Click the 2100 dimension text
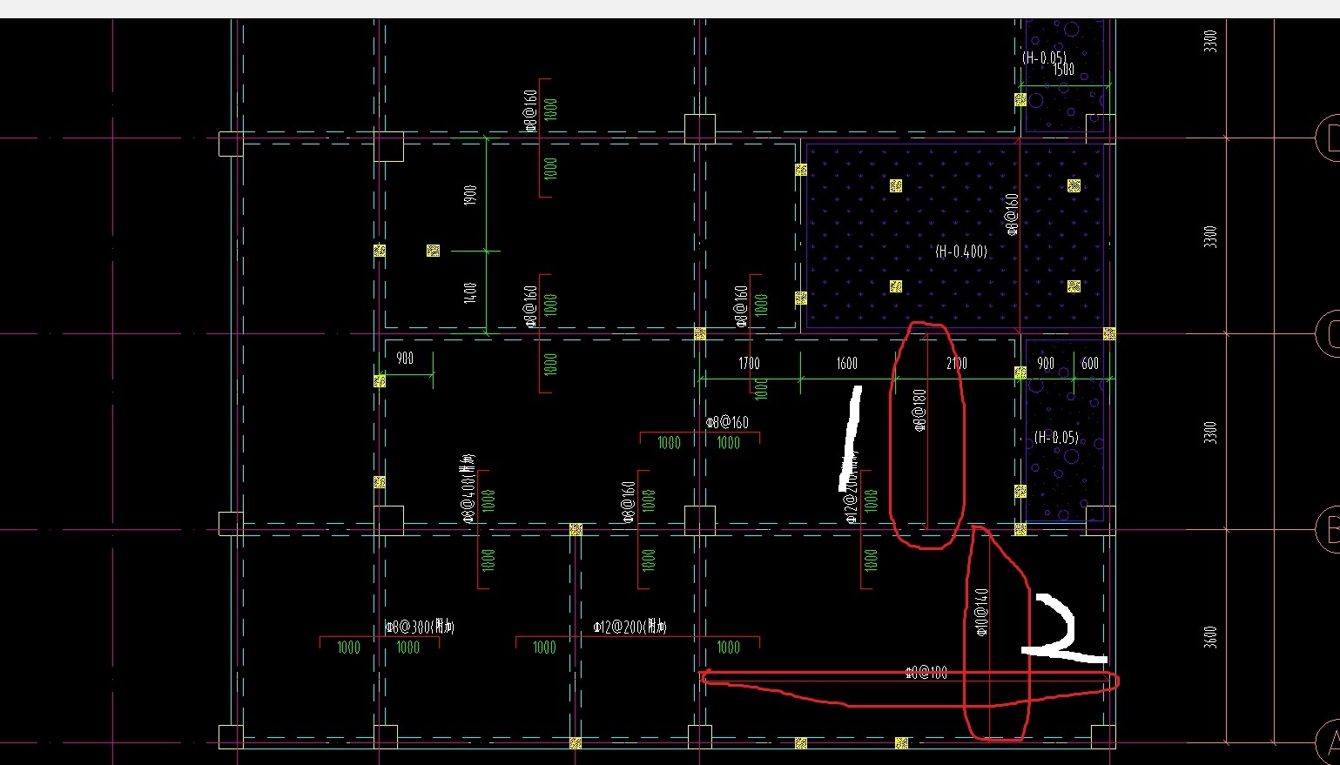 pos(956,364)
